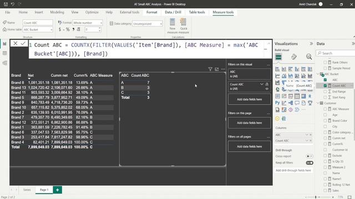The image size is (355, 199).
Task: Choose the R script visual icon
Action: [x=310, y=96]
